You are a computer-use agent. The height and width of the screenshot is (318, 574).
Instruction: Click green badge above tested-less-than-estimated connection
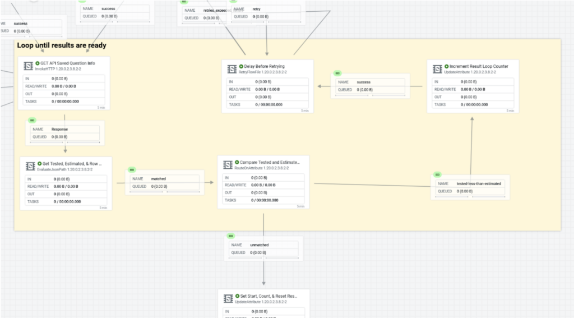pos(437,174)
